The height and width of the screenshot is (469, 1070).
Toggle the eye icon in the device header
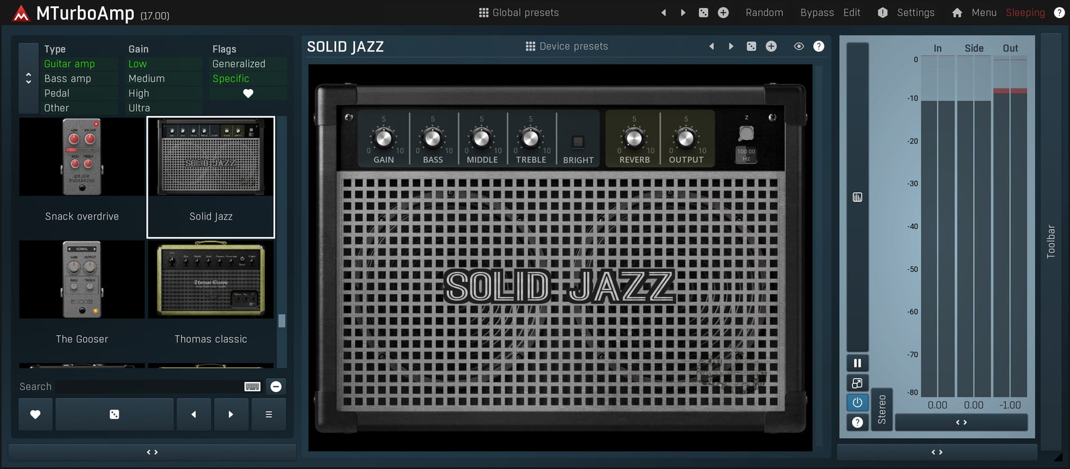(798, 46)
